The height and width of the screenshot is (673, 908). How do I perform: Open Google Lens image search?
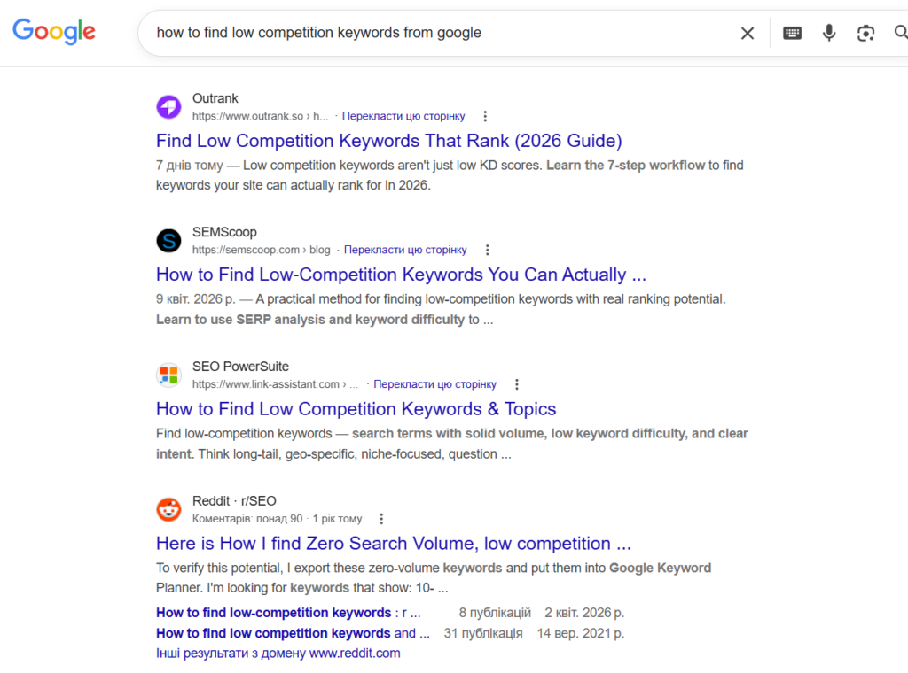[865, 33]
